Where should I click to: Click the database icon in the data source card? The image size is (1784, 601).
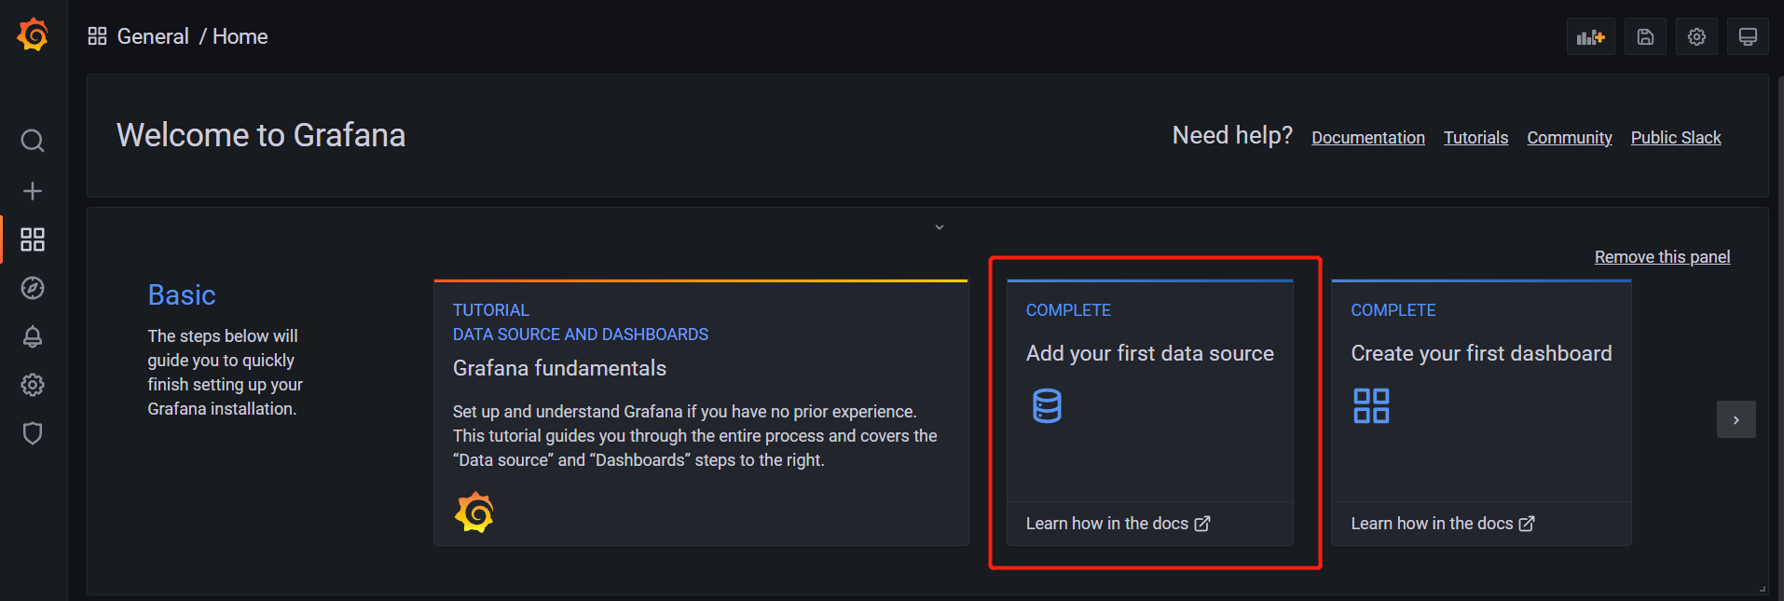pos(1047,406)
